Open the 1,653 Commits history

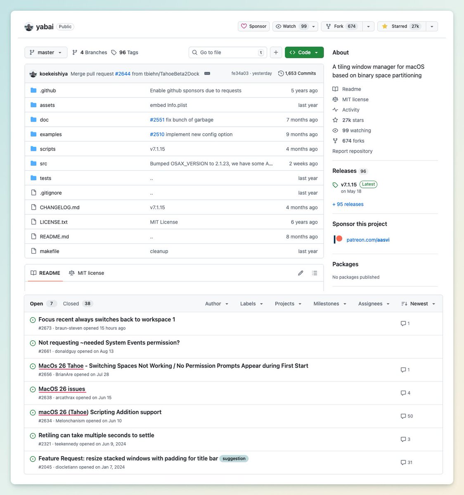coord(297,73)
